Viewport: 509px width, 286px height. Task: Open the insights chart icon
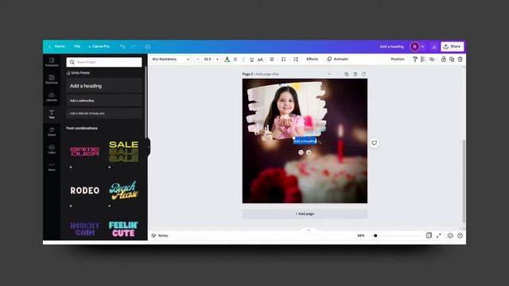tap(434, 47)
